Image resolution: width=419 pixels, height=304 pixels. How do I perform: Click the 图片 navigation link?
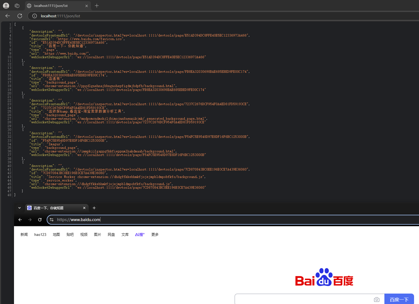[97, 235]
